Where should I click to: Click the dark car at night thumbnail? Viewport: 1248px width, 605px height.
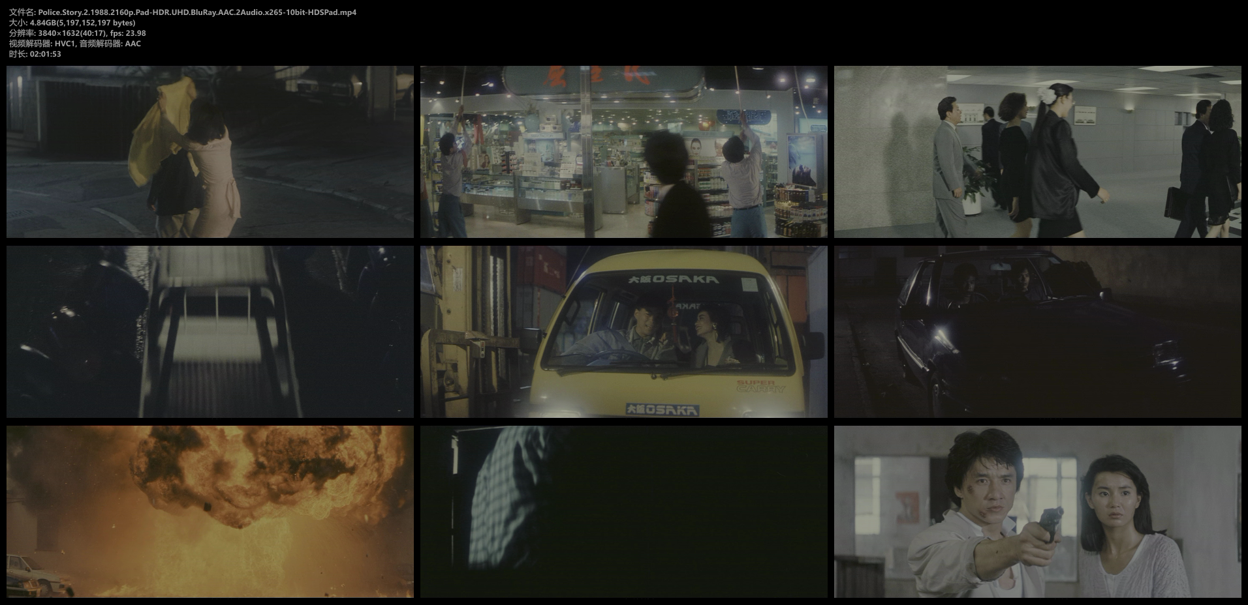point(1037,331)
